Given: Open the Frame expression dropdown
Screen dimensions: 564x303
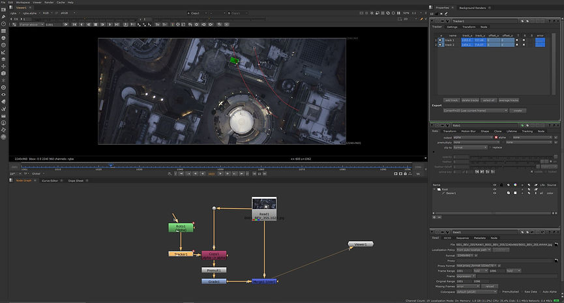Looking at the screenshot, I should coord(466,276).
